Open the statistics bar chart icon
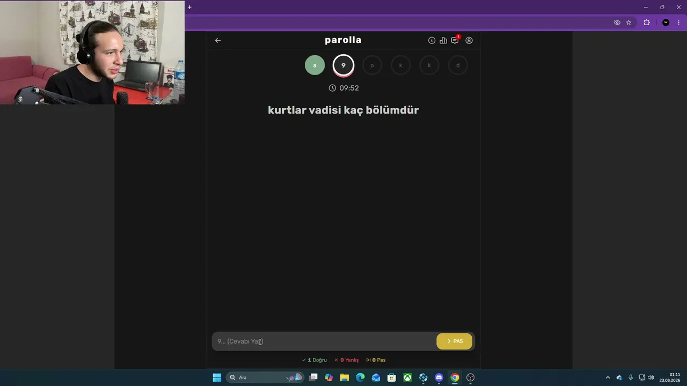The width and height of the screenshot is (687, 386). tap(443, 40)
